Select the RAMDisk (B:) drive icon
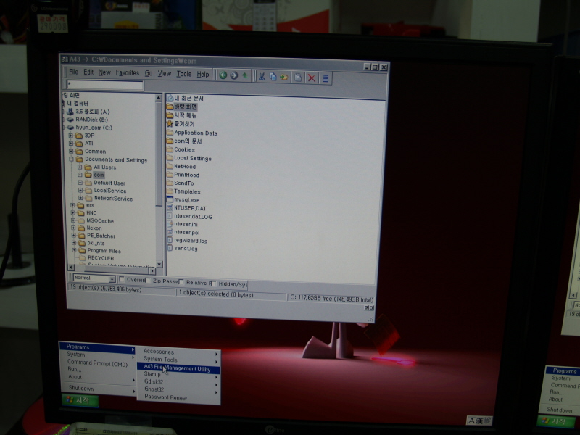This screenshot has width=580, height=435. [x=70, y=120]
